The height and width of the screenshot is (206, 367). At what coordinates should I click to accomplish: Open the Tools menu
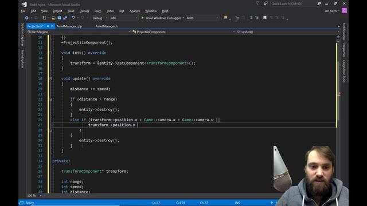[110, 11]
